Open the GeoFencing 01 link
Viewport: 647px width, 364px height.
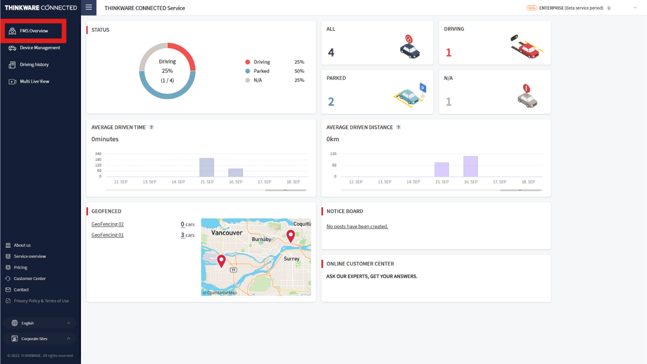point(108,235)
